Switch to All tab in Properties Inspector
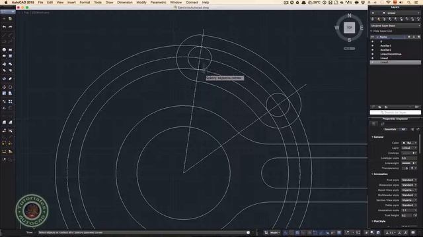The height and width of the screenshot is (237, 423). coord(404,130)
